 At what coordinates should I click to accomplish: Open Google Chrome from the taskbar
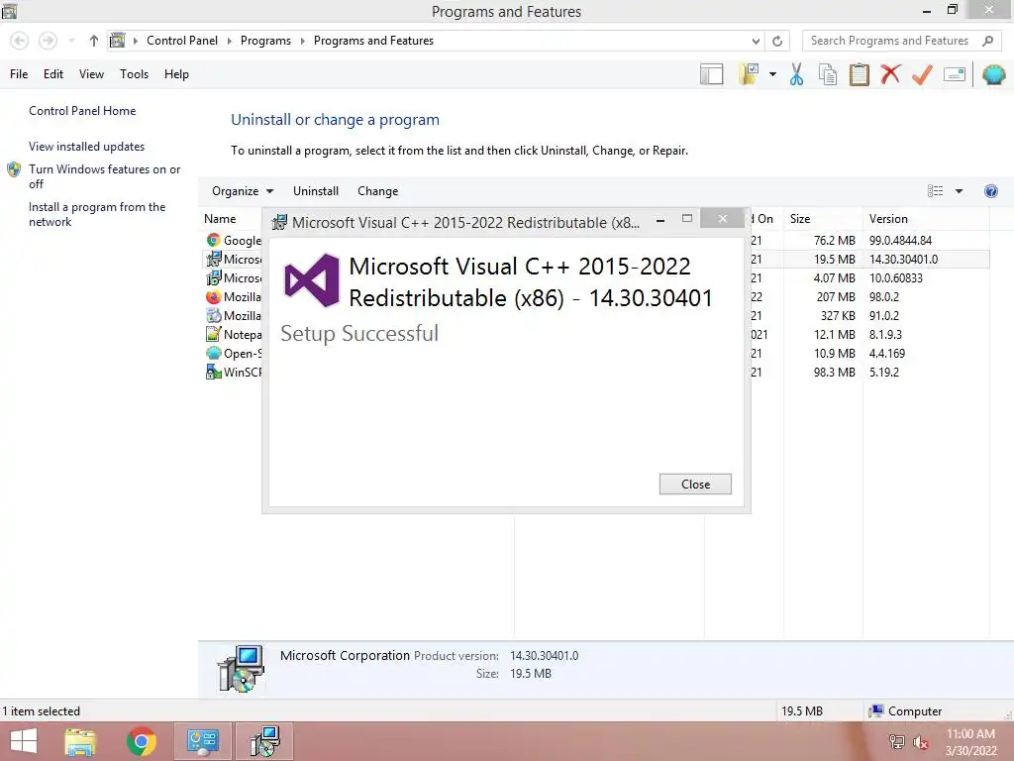[x=141, y=741]
